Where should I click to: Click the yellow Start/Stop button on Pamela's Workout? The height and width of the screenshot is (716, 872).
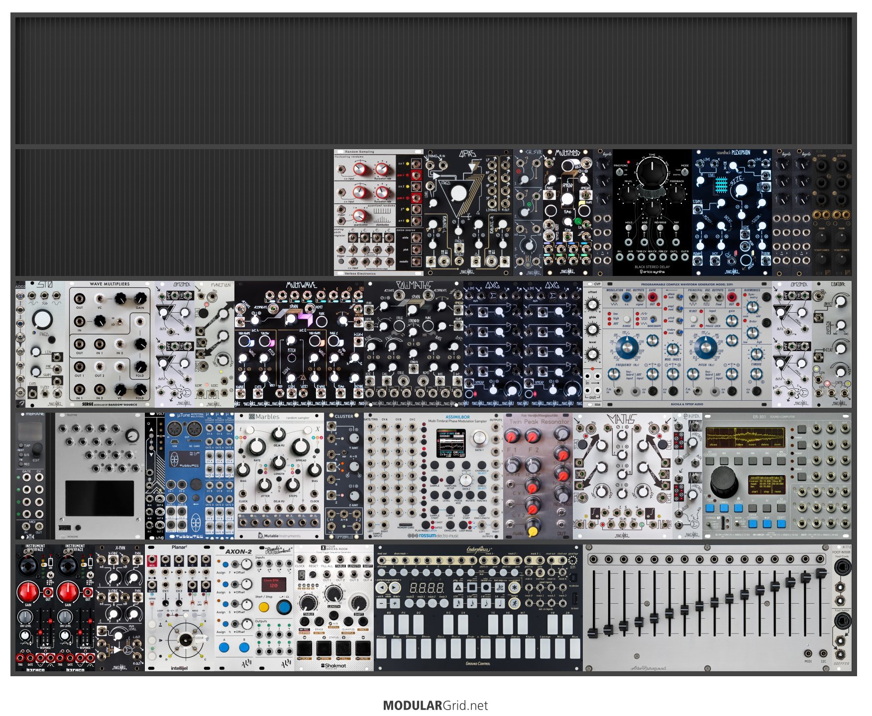click(264, 607)
